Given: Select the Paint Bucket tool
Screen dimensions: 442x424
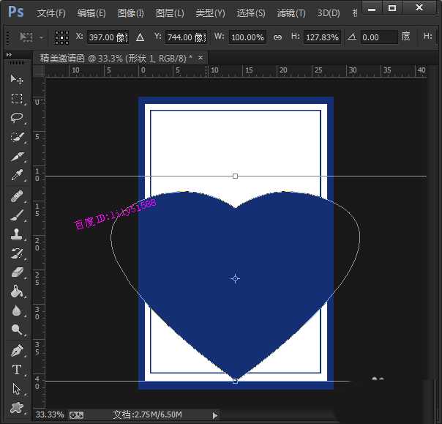Looking at the screenshot, I should pyautogui.click(x=17, y=291).
